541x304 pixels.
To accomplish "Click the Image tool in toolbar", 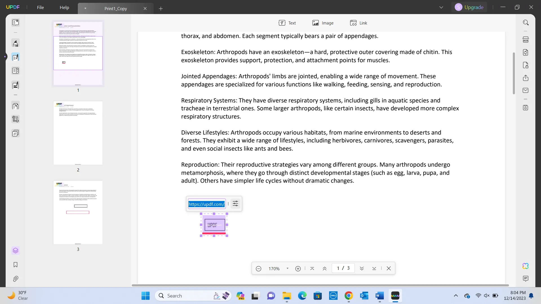I will (323, 23).
